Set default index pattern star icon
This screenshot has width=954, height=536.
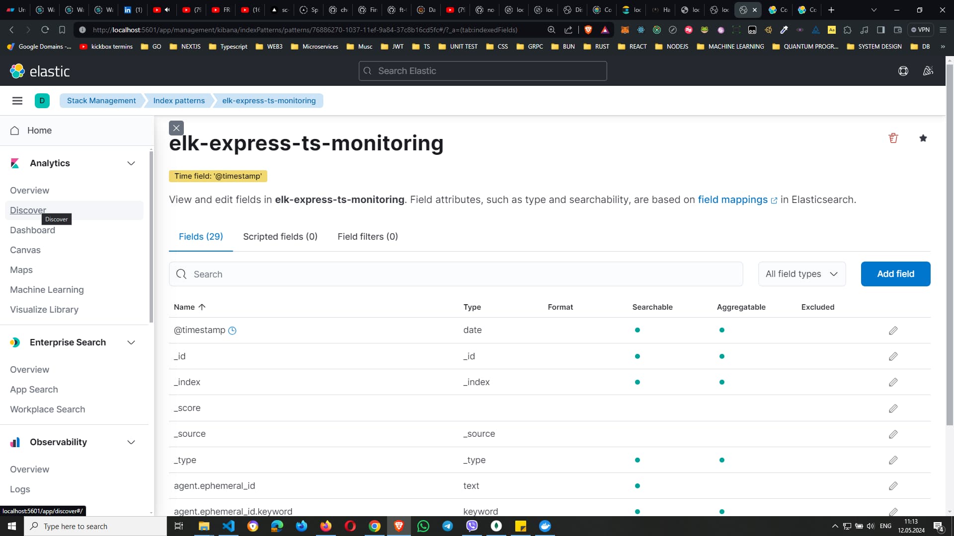tap(923, 138)
